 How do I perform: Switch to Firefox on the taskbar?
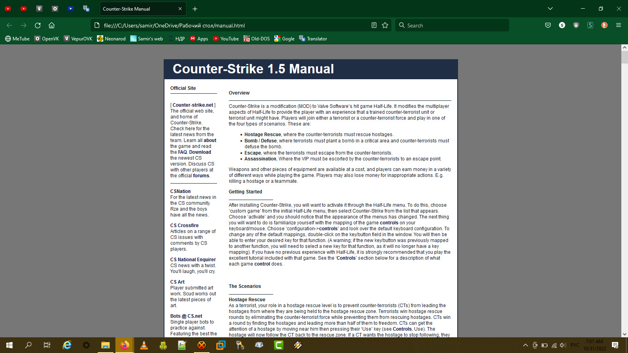pyautogui.click(x=125, y=345)
